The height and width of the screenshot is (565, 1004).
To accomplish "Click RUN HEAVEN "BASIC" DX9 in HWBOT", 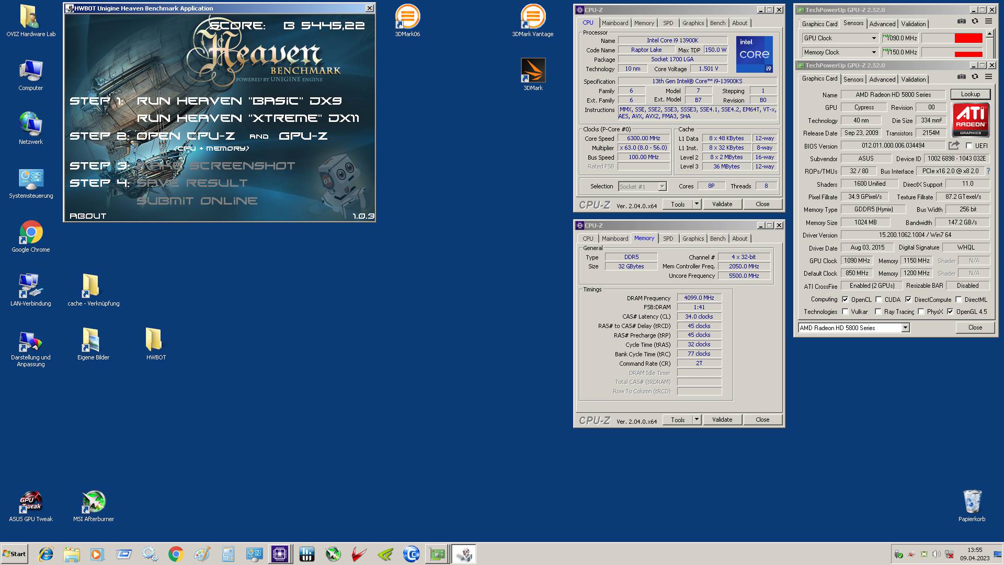I will pyautogui.click(x=239, y=101).
